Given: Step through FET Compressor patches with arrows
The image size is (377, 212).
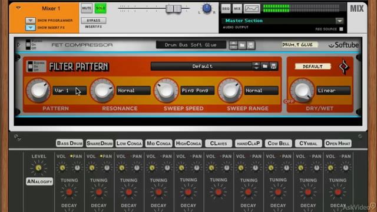Looking at the screenshot, I should [233, 45].
